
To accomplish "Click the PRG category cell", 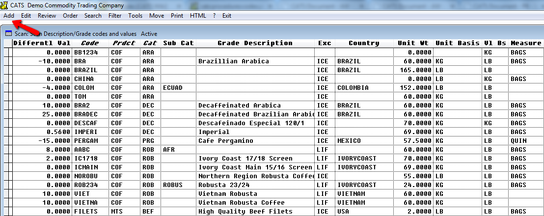I will pyautogui.click(x=148, y=141).
